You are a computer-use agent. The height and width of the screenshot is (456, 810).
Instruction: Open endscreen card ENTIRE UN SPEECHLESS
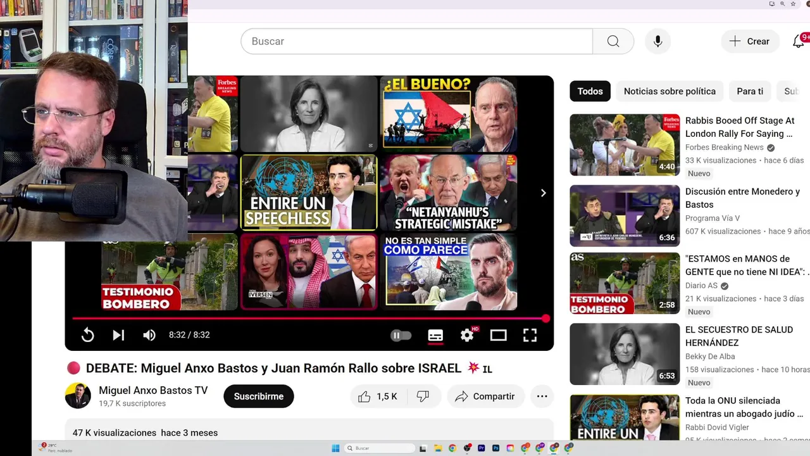(309, 193)
